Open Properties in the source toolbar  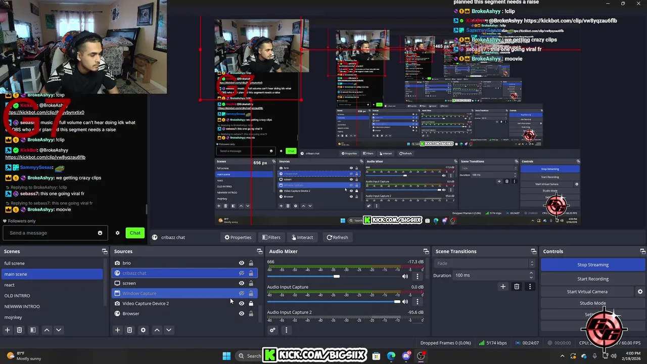(238, 237)
